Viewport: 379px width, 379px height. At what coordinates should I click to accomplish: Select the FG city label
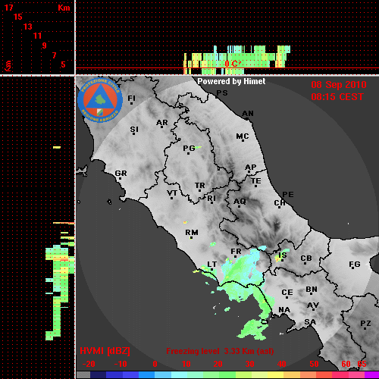pos(355,265)
